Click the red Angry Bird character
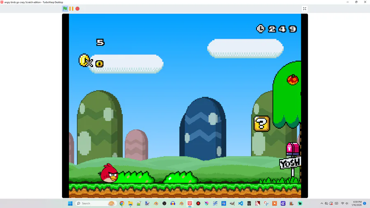This screenshot has height=208, width=370. 109,173
